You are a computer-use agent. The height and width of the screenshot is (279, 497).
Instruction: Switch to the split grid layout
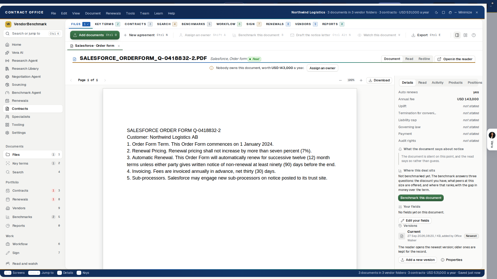click(x=465, y=35)
